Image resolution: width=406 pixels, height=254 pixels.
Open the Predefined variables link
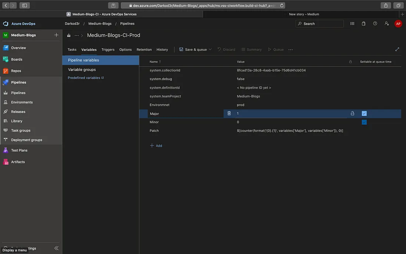coord(86,78)
